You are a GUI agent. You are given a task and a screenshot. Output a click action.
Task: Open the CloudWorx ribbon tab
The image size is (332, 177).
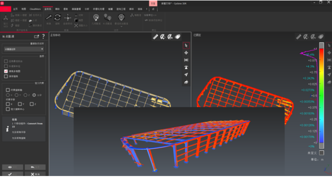[x=35, y=9]
